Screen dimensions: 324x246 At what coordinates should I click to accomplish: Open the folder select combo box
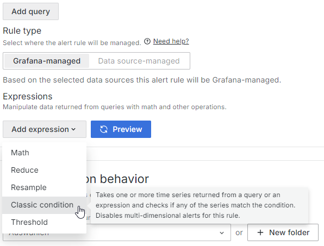(x=117, y=232)
